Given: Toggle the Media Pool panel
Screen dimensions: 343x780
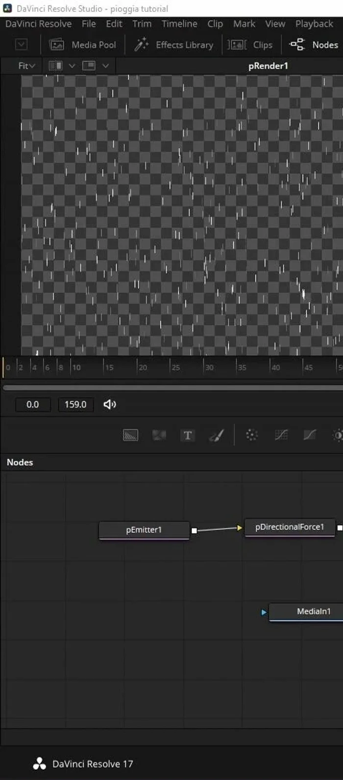Looking at the screenshot, I should (83, 45).
